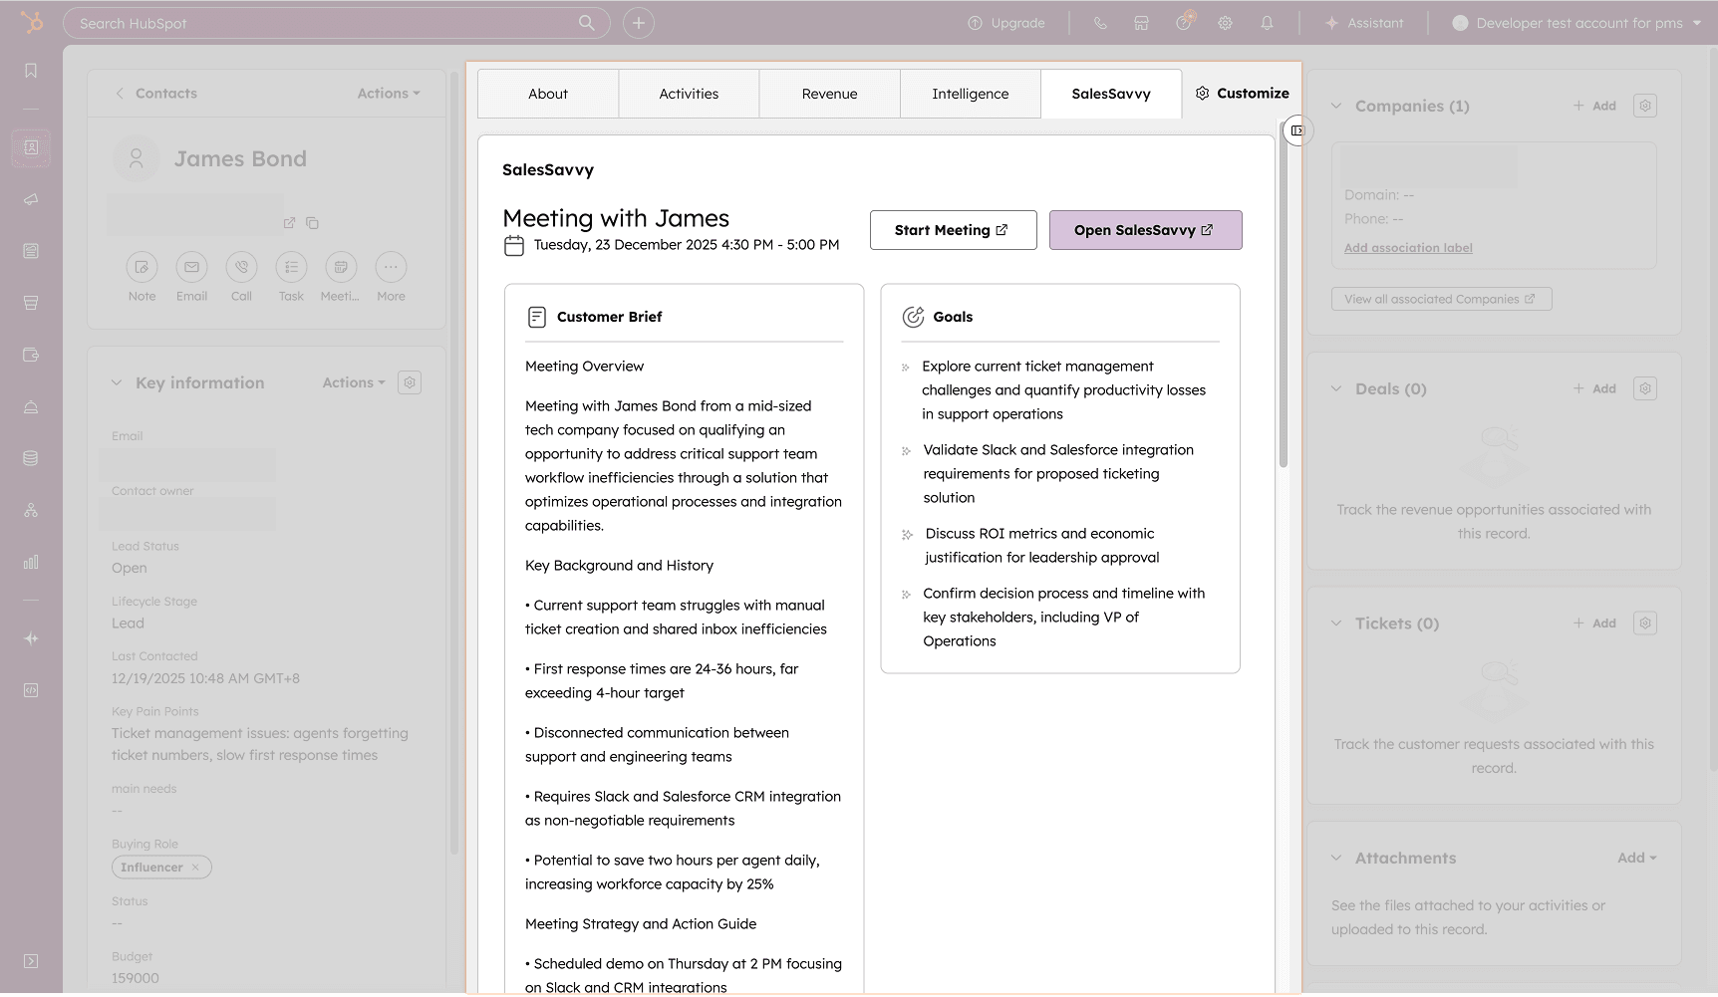The image size is (1718, 997).
Task: Switch to the Activities tab
Action: pos(689,94)
